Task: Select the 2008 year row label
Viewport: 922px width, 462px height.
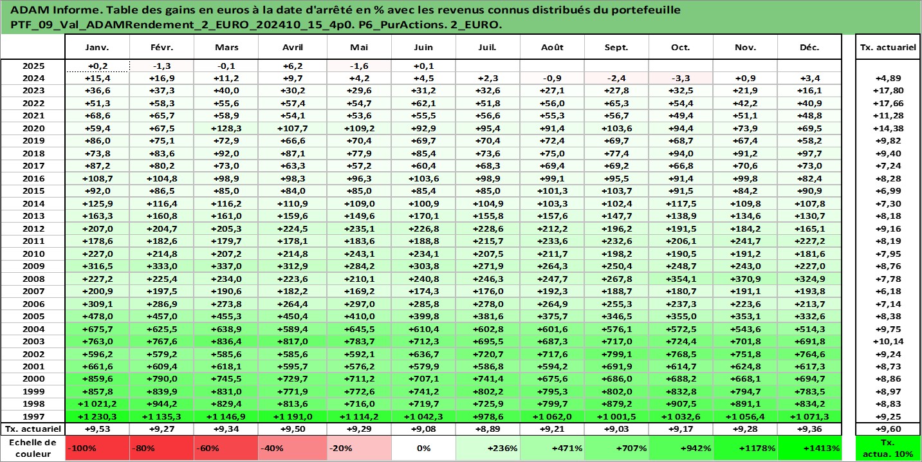Action: tap(33, 279)
